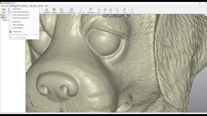Start a 2D Sketch
207x116 pixels.
62,11
